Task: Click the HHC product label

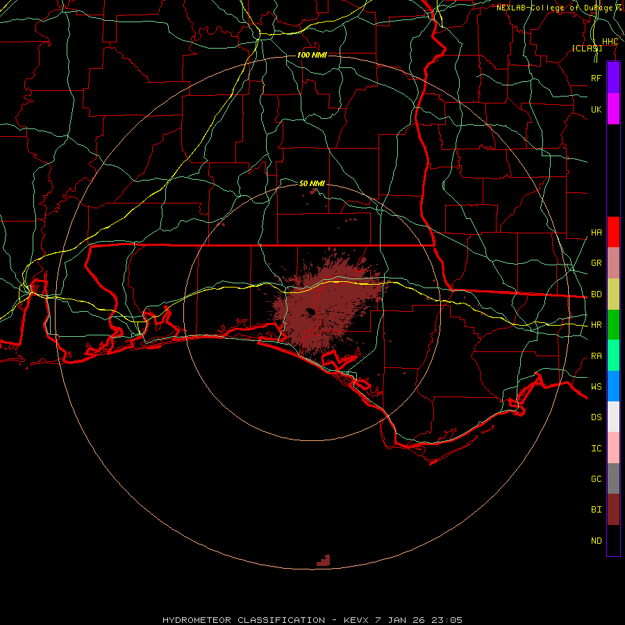Action: pyautogui.click(x=610, y=42)
